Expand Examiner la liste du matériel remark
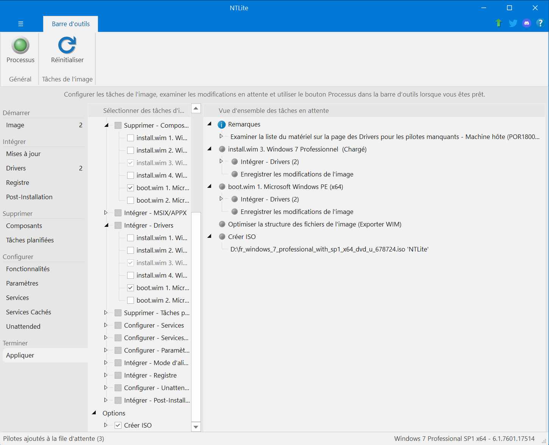This screenshot has height=445, width=549. (221, 136)
